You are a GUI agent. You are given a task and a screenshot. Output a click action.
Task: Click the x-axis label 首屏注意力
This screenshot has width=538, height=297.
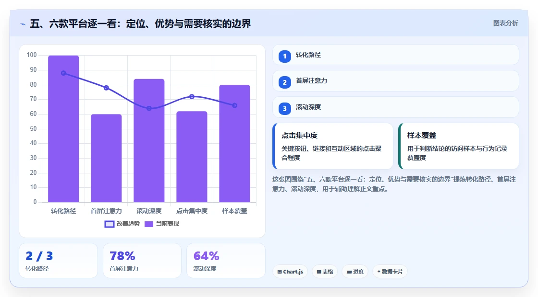(106, 211)
